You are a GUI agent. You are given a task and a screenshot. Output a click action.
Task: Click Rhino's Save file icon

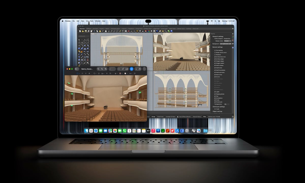tap(86, 31)
